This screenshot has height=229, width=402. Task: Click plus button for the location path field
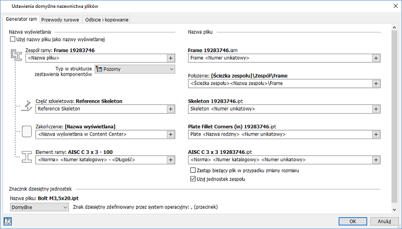[375, 83]
